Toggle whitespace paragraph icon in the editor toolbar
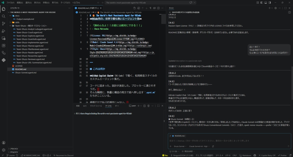This screenshot has width=293, height=157. (151, 8)
